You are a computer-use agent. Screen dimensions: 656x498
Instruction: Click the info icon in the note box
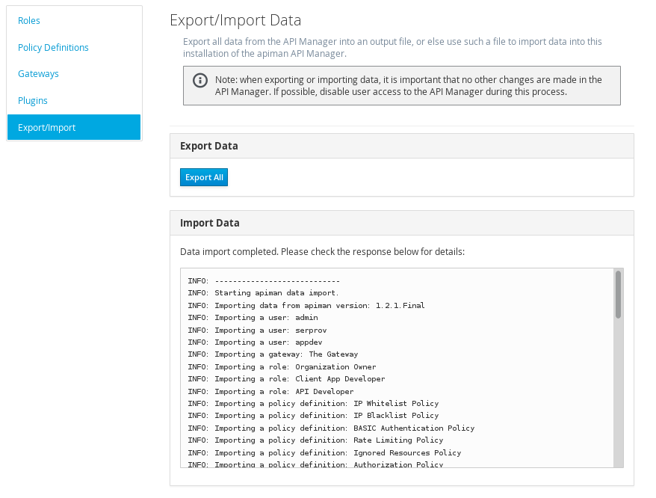point(200,81)
